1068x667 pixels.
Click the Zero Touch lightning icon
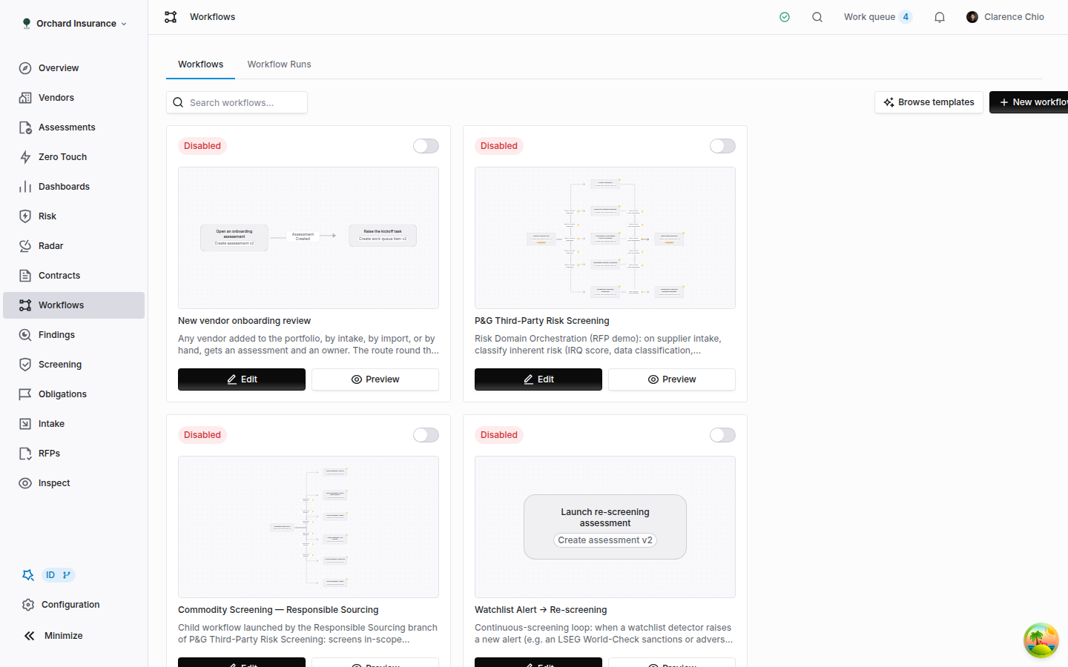tap(25, 157)
